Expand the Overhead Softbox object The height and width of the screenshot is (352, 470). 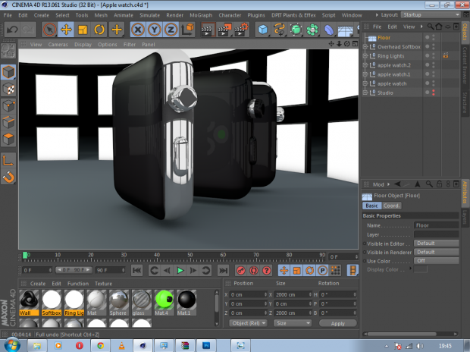tap(365, 47)
